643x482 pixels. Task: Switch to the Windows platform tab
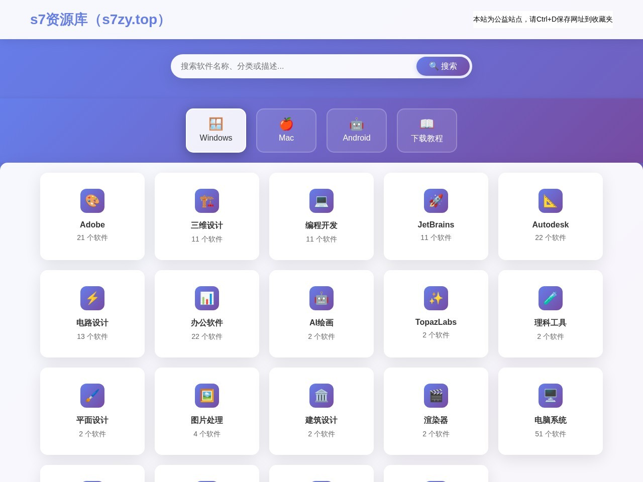click(216, 131)
